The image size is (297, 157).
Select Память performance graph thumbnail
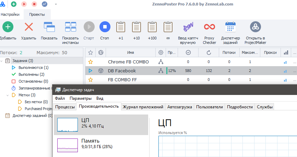(67, 143)
